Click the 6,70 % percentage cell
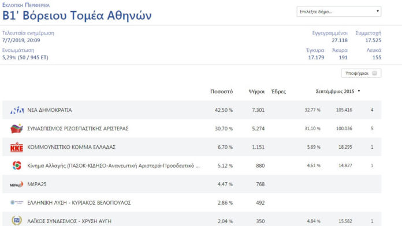Image resolution: width=402 pixels, height=226 pixels. (225, 147)
